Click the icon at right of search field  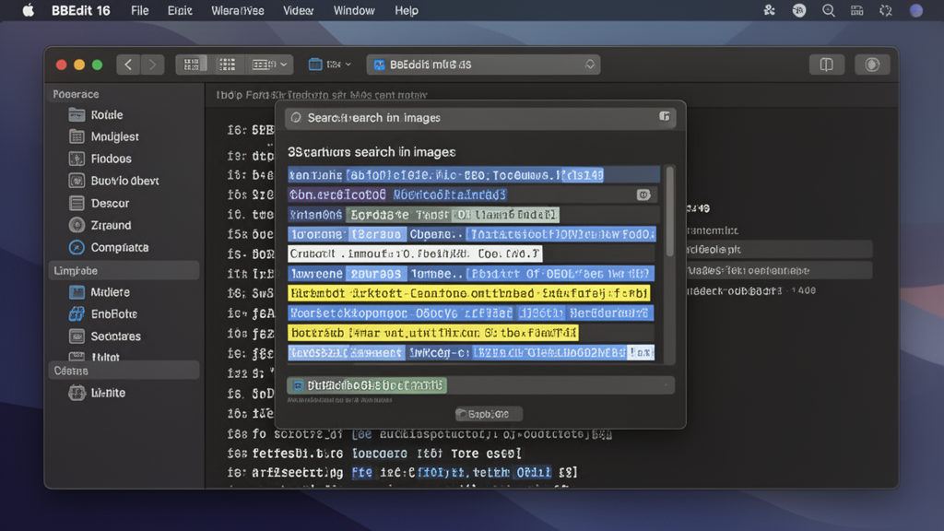tap(664, 116)
